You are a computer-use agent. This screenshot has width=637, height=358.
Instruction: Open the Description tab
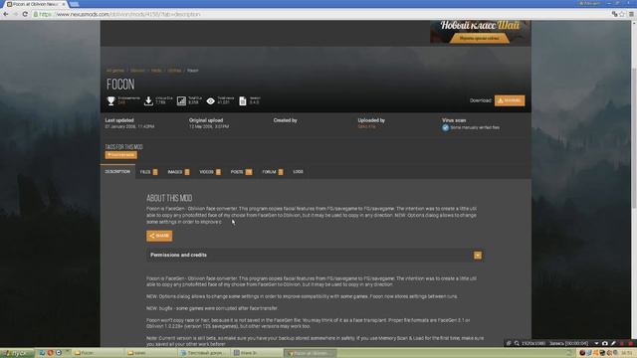coord(117,172)
